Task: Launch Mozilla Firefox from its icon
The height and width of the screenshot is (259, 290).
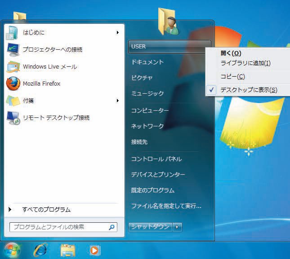Action: 13,83
